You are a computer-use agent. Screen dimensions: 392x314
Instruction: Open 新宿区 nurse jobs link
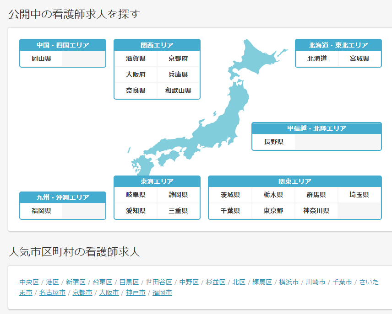point(76,282)
